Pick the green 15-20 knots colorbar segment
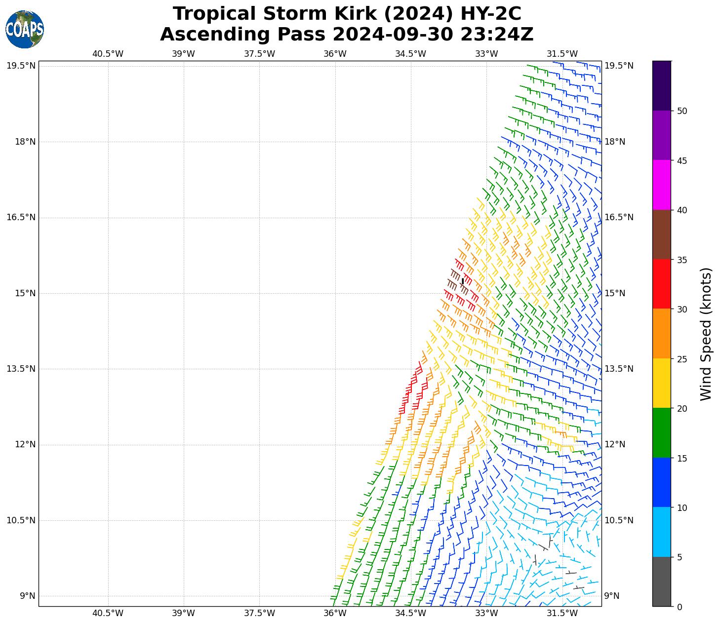Screen dimensions: 720x624 tap(661, 432)
